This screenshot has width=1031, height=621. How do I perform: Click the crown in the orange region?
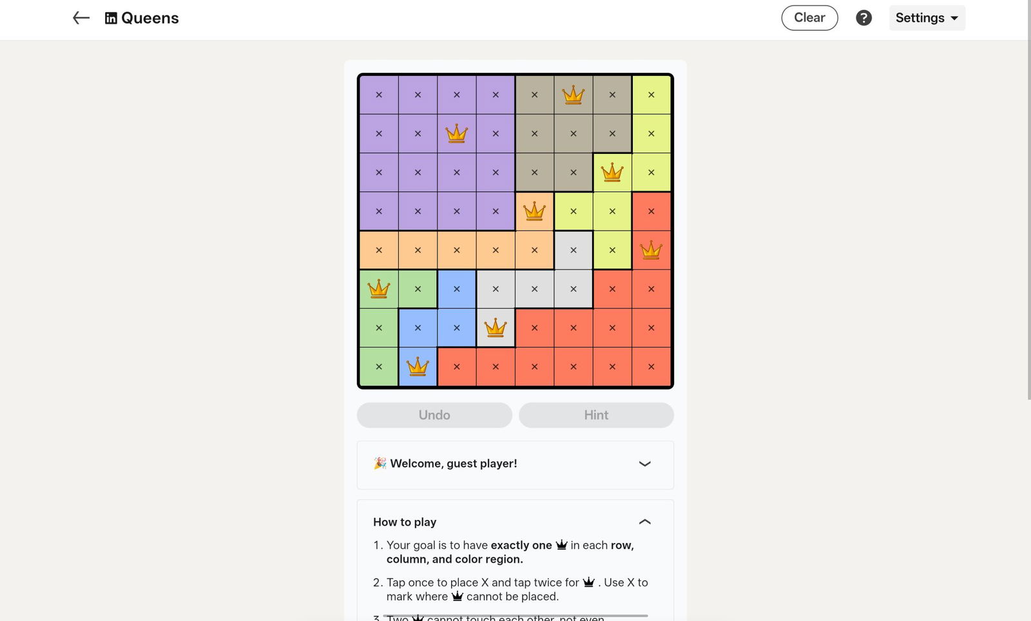(534, 211)
